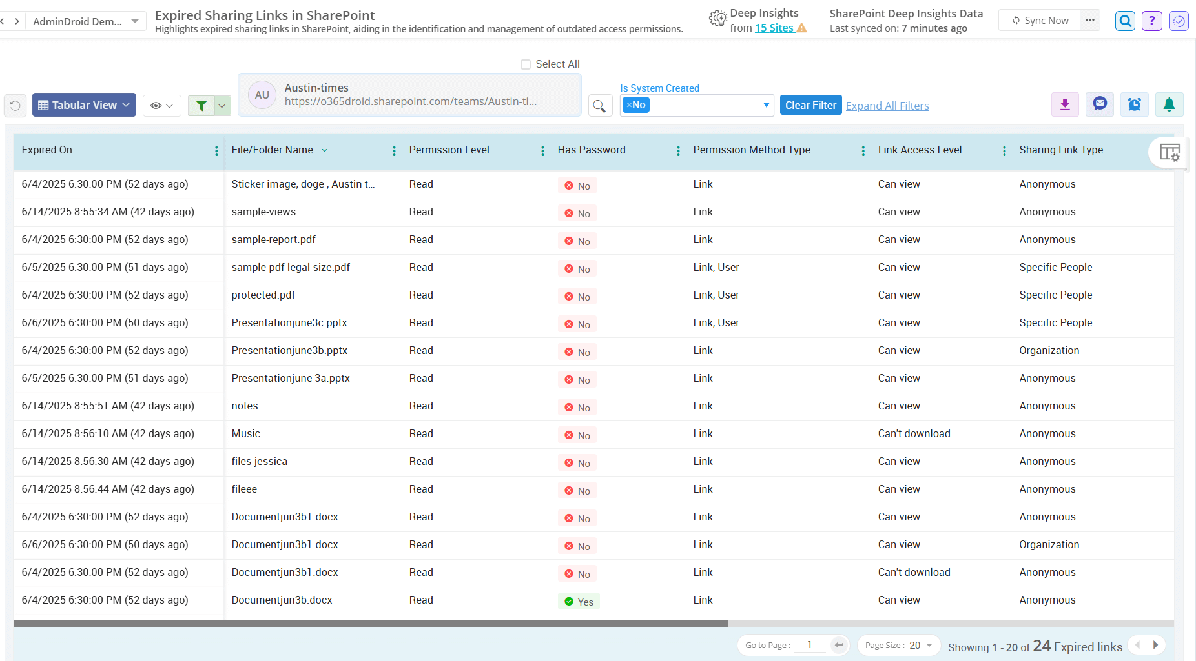
Task: Open the search magnifier in top navigation
Action: [x=1125, y=20]
